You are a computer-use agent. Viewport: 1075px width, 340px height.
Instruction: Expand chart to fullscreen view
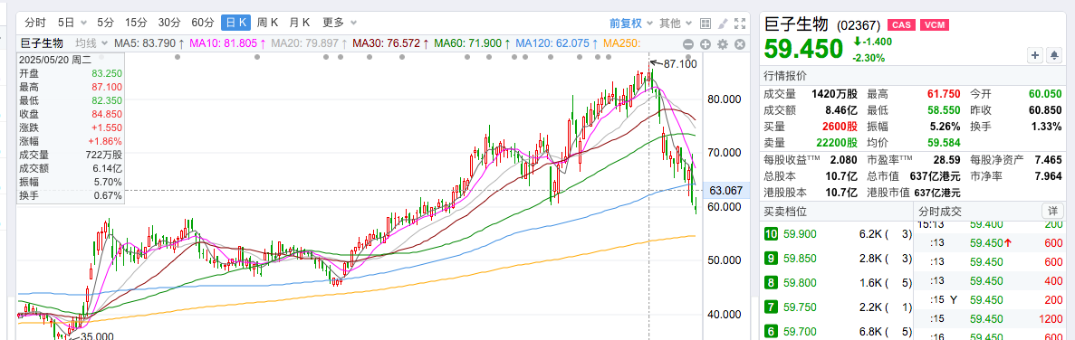[740, 24]
